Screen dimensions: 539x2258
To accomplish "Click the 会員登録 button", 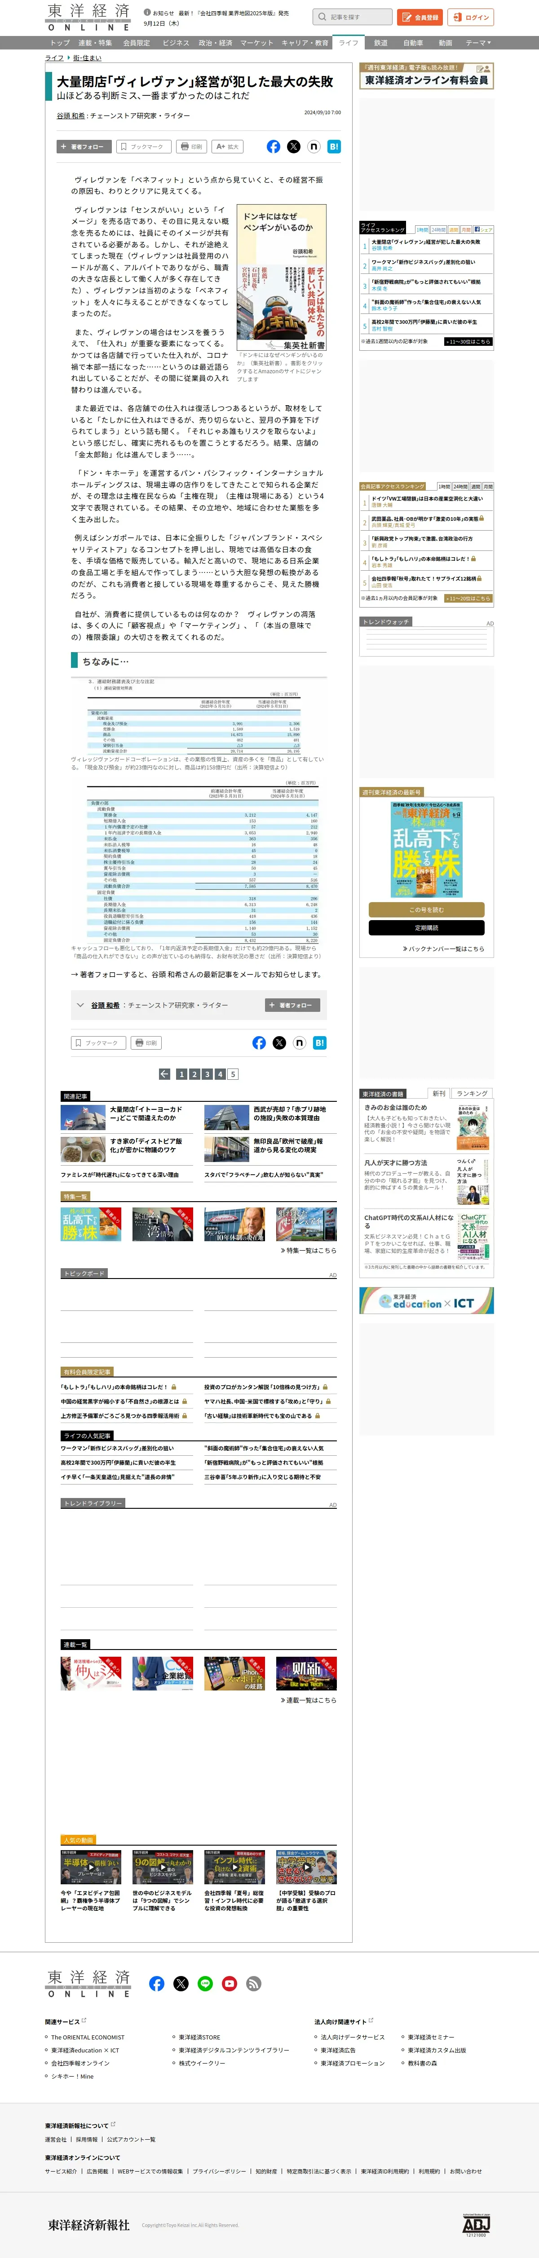I will click(x=419, y=17).
